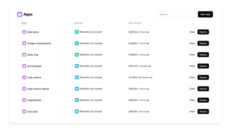This screenshot has height=129, width=231.
Task: Click the blue cluster icon in the rubyfriends row
Action: tap(77, 100)
